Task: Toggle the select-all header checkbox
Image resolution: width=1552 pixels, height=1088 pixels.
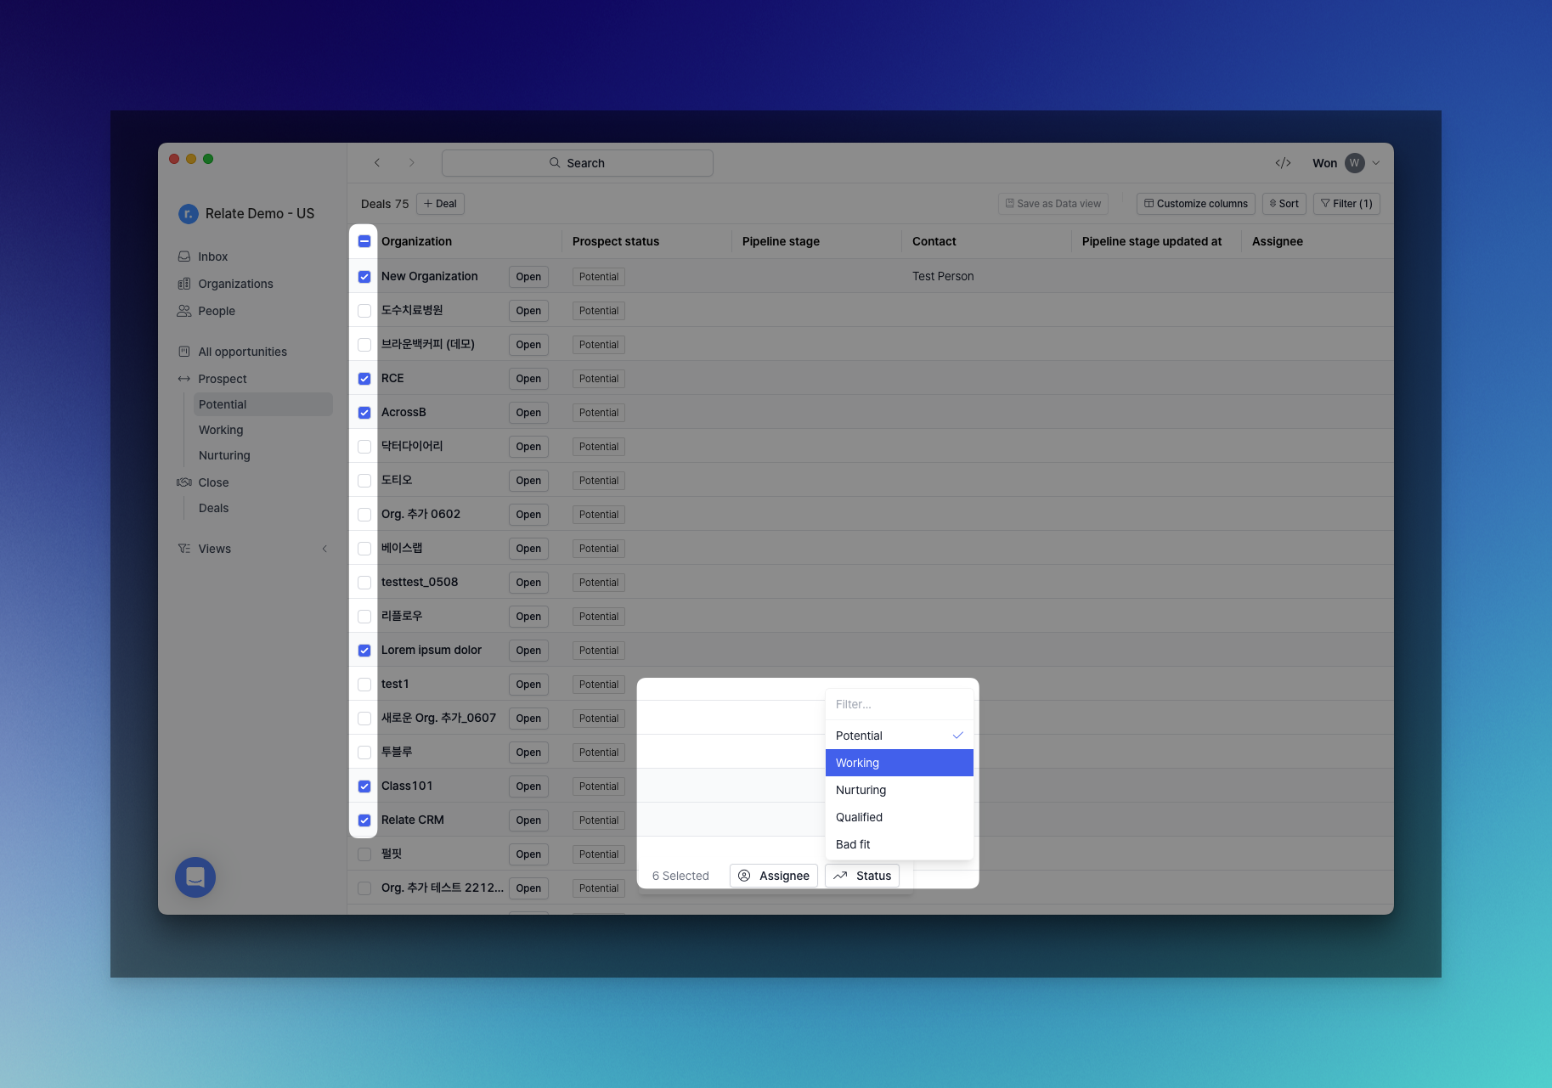Action: tap(364, 241)
